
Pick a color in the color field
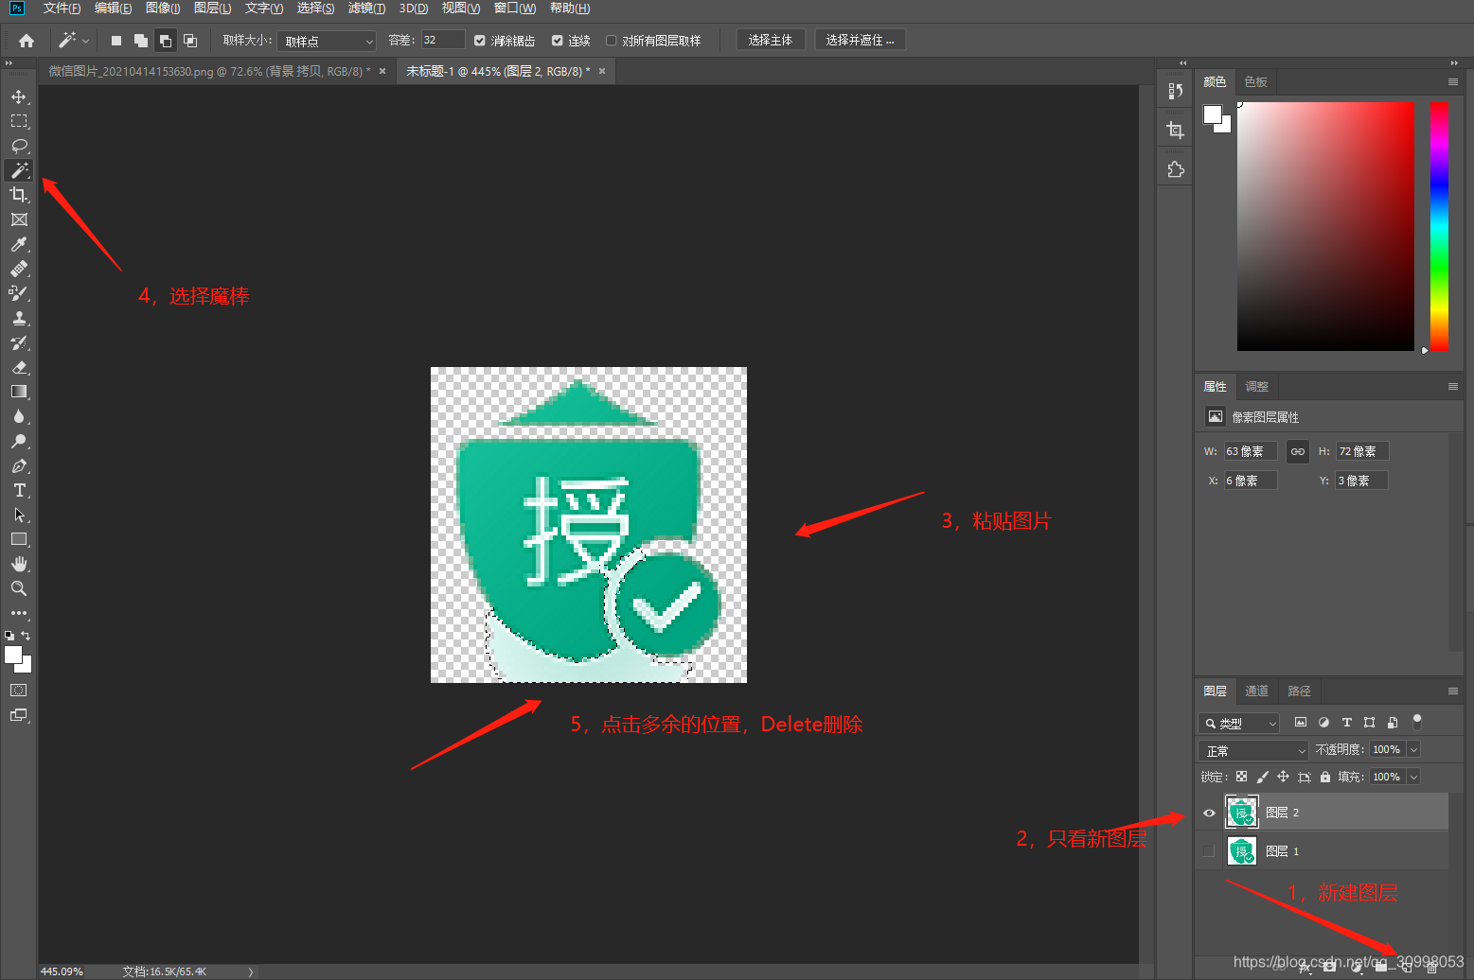coord(1325,226)
